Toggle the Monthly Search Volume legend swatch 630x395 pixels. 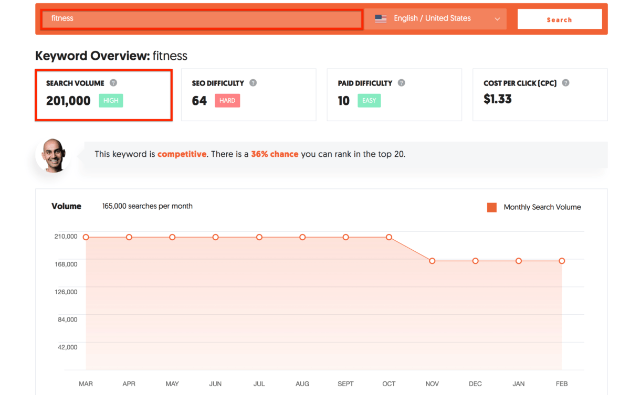coord(492,207)
